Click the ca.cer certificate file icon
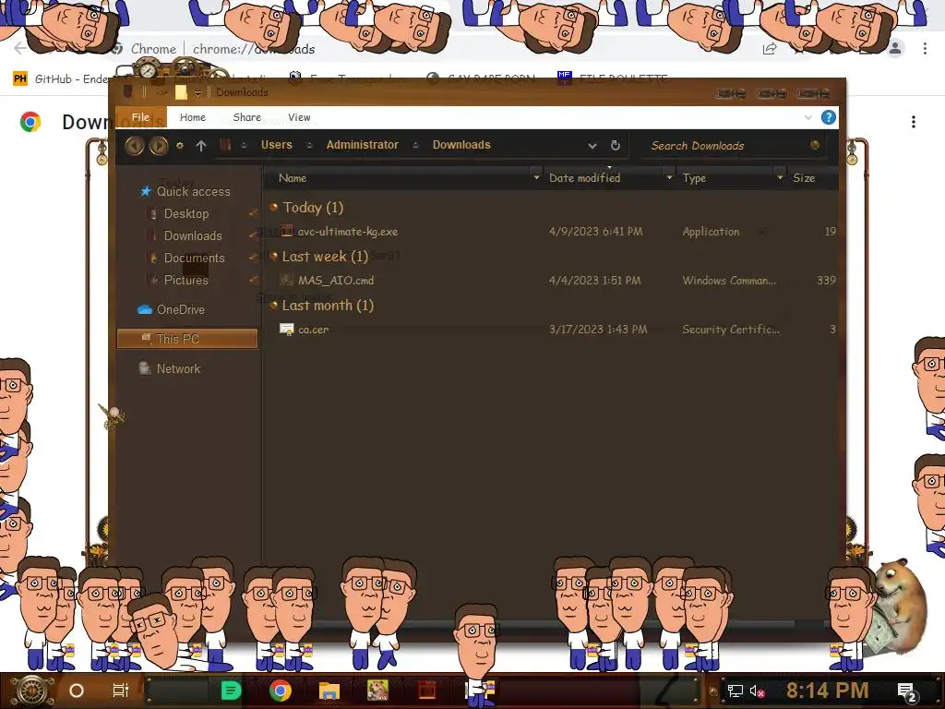This screenshot has height=709, width=945. click(286, 330)
